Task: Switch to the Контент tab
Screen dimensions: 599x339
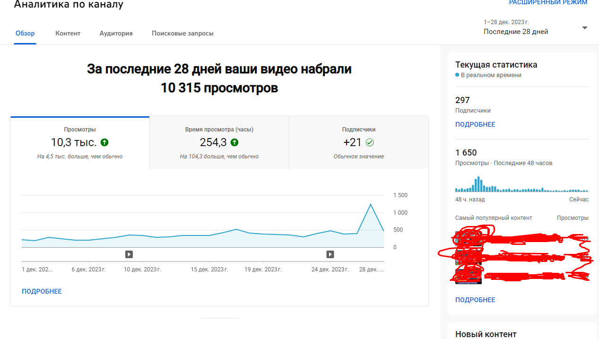Action: 68,34
